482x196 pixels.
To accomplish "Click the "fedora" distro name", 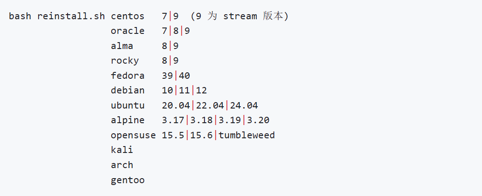I will [x=128, y=76].
